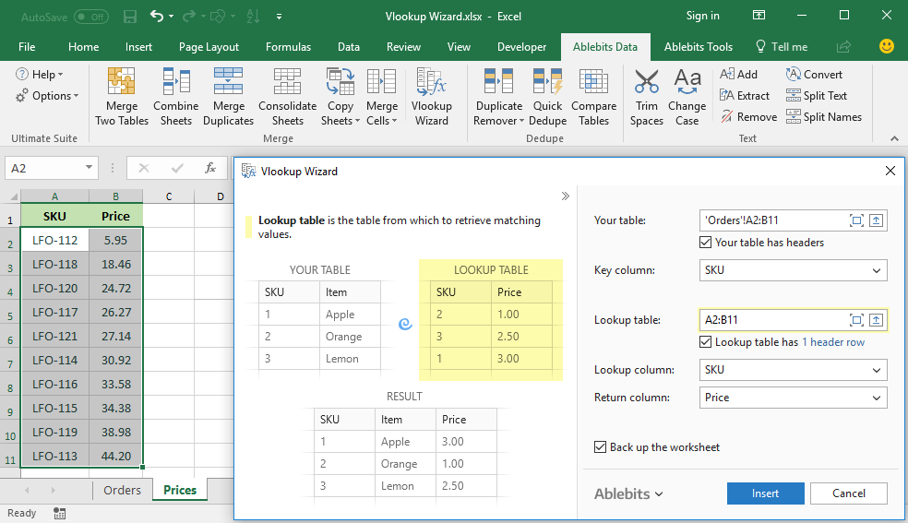Open the Compare Tables tool
Screen dimensions: 908x523
593,97
